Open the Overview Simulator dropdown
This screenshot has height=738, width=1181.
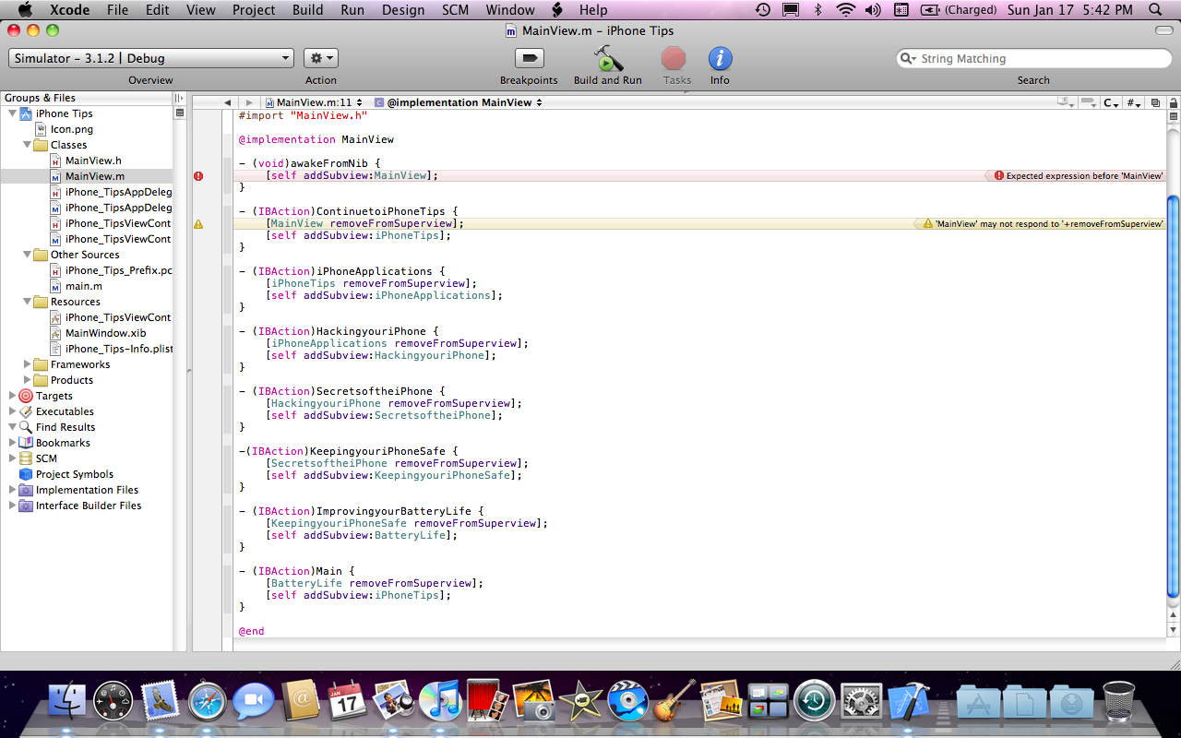[x=151, y=58]
